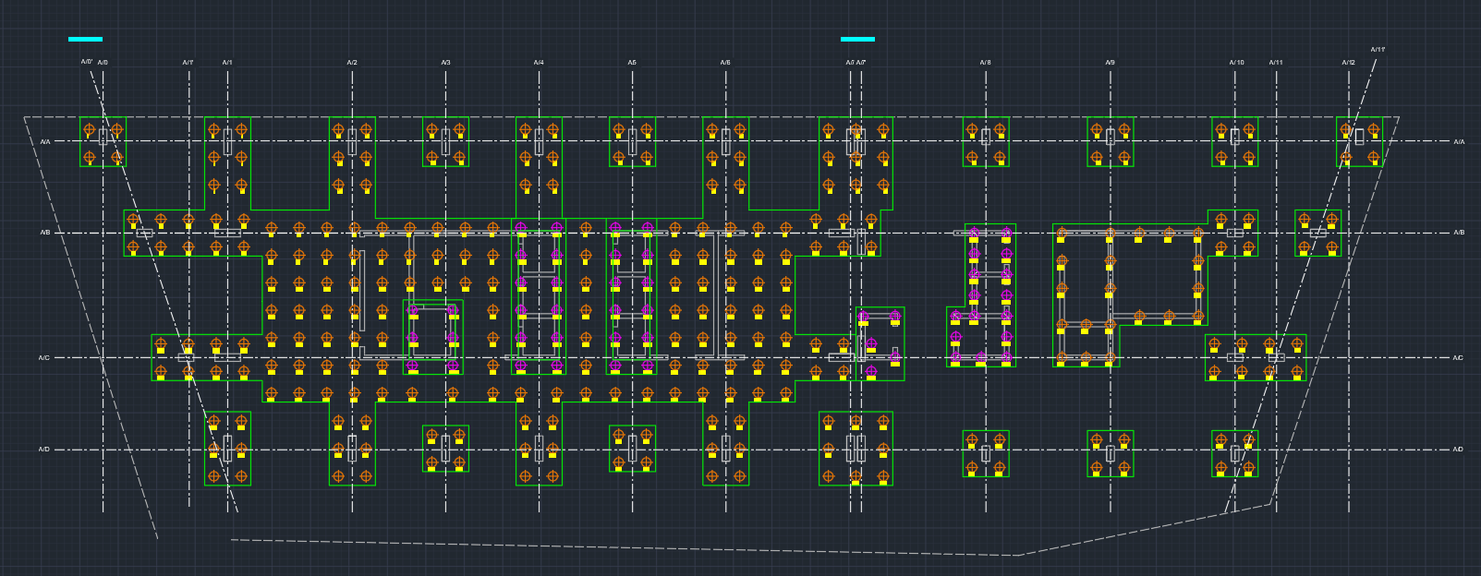Select the A/B row label on left side

(x=45, y=233)
